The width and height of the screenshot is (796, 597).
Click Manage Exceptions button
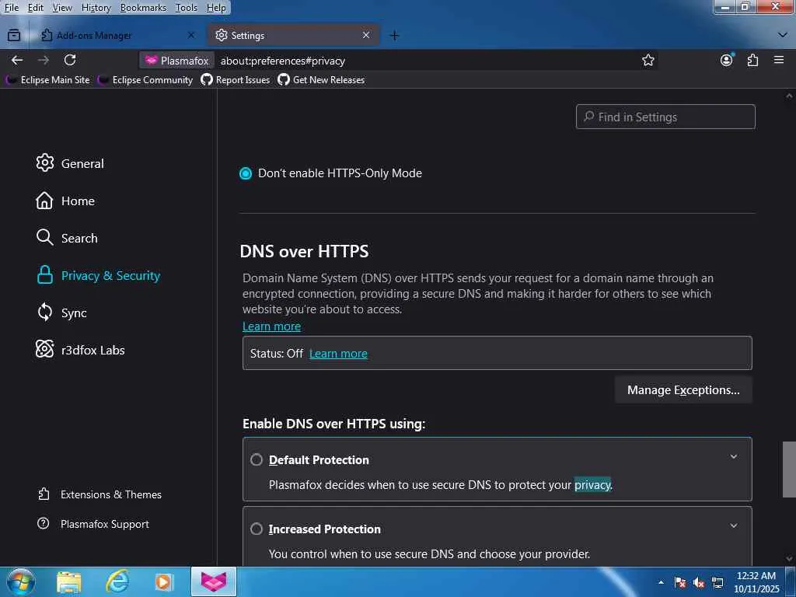683,390
